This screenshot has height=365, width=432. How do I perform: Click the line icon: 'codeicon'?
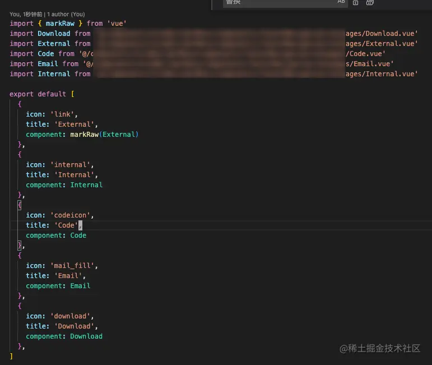(x=60, y=215)
